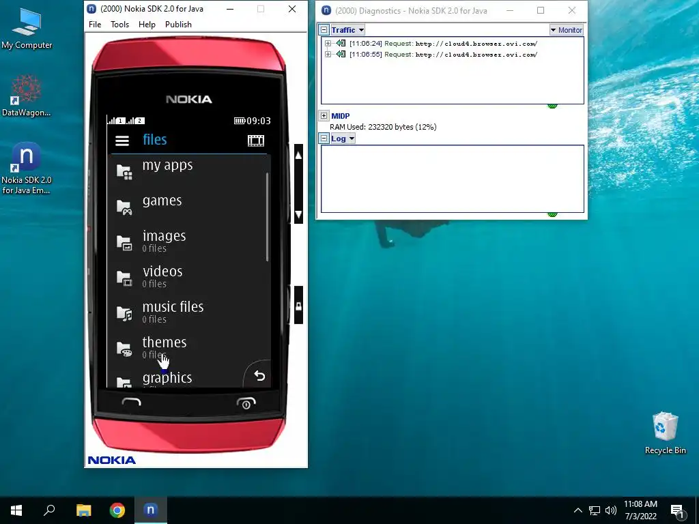699x524 pixels.
Task: Open taskbar search
Action: point(49,510)
